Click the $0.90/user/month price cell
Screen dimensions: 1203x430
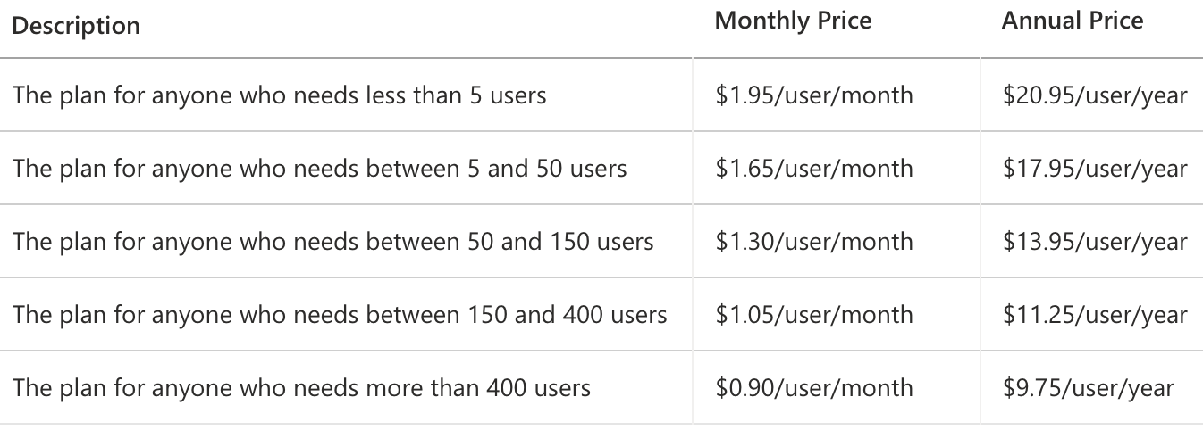pyautogui.click(x=814, y=387)
